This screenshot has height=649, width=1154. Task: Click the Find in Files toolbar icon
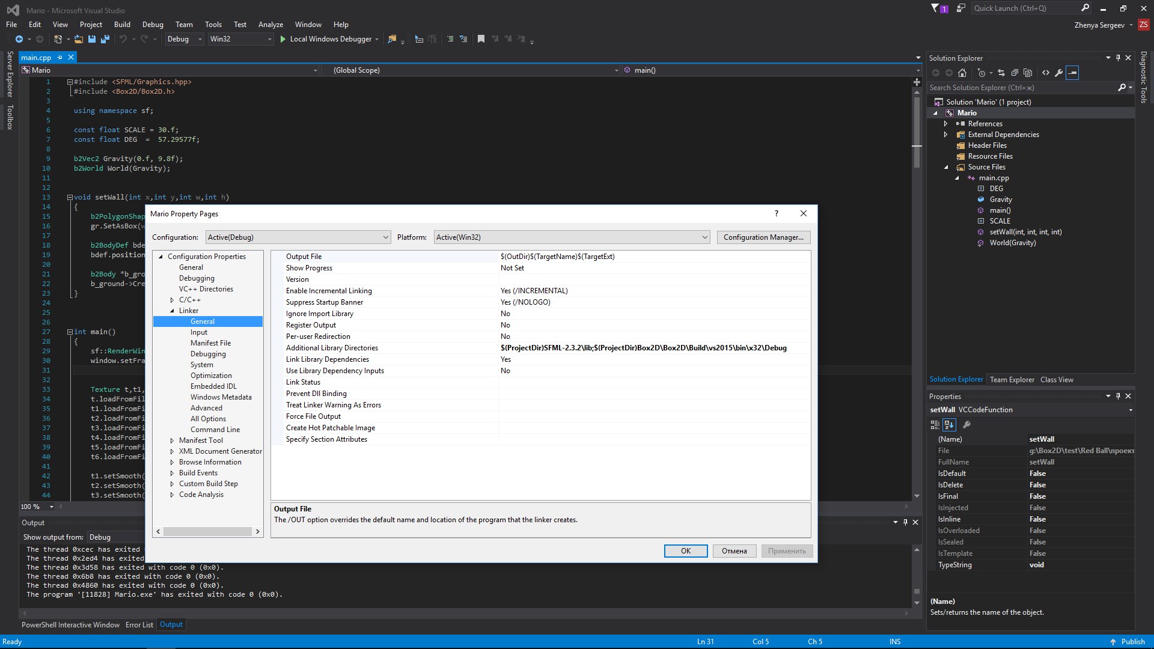tap(392, 39)
